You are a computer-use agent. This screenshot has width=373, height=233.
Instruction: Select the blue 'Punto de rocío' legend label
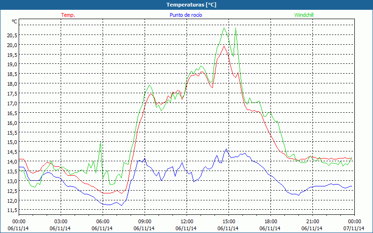186,15
